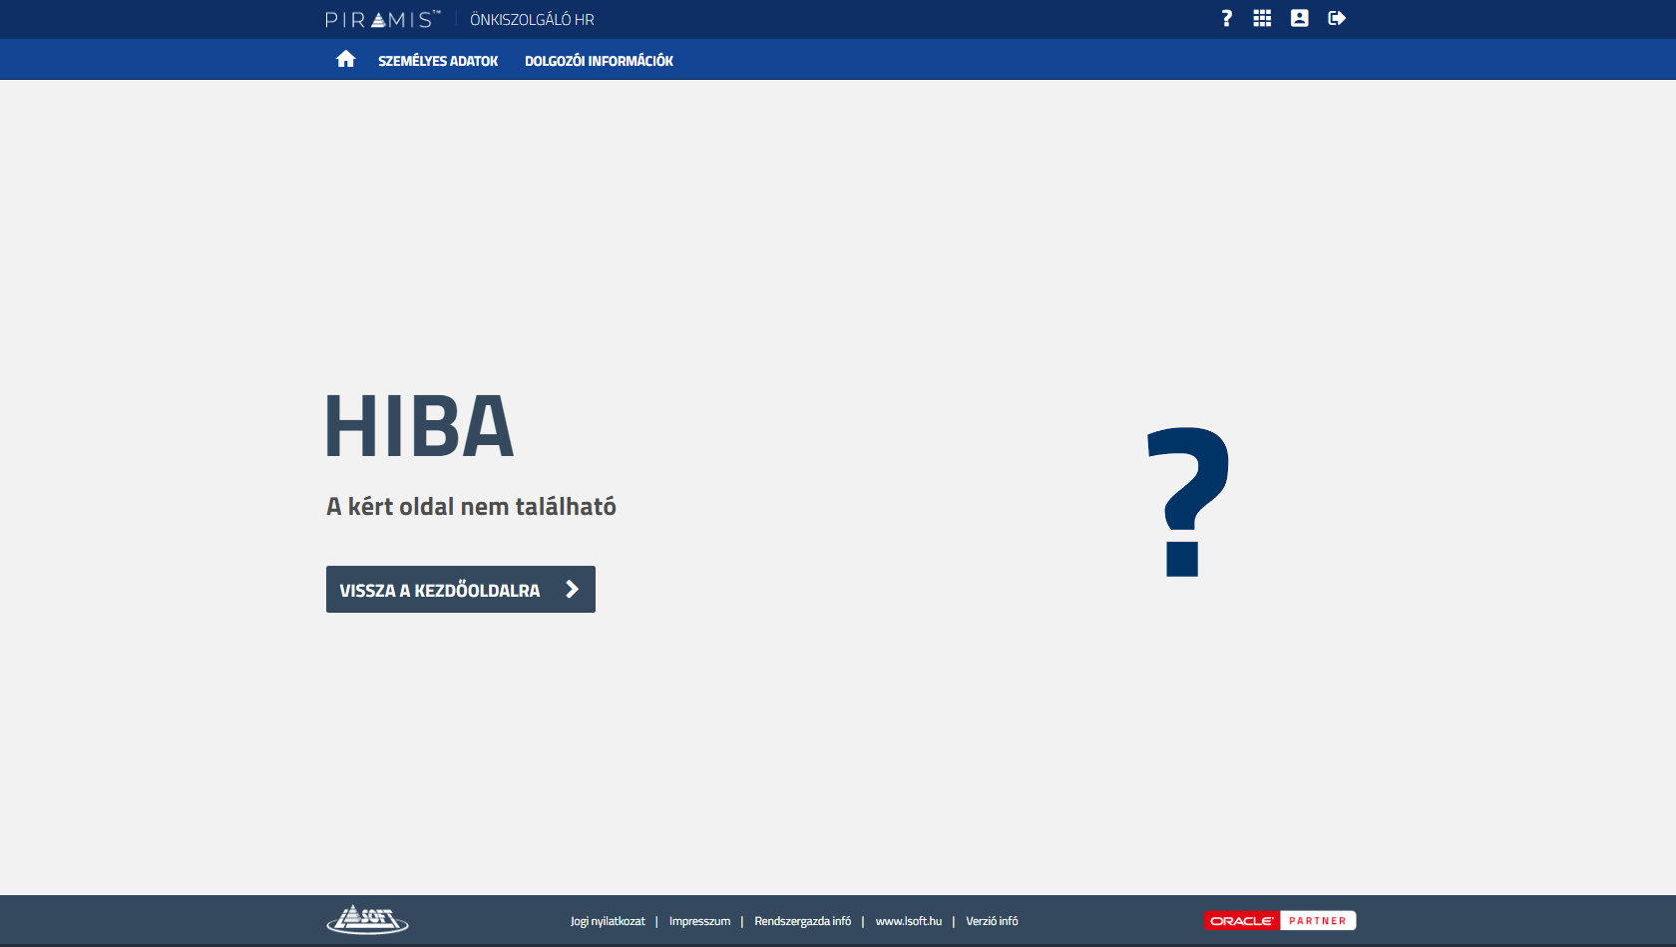Open the Impresszum footer link
The height and width of the screenshot is (947, 1676).
point(699,921)
